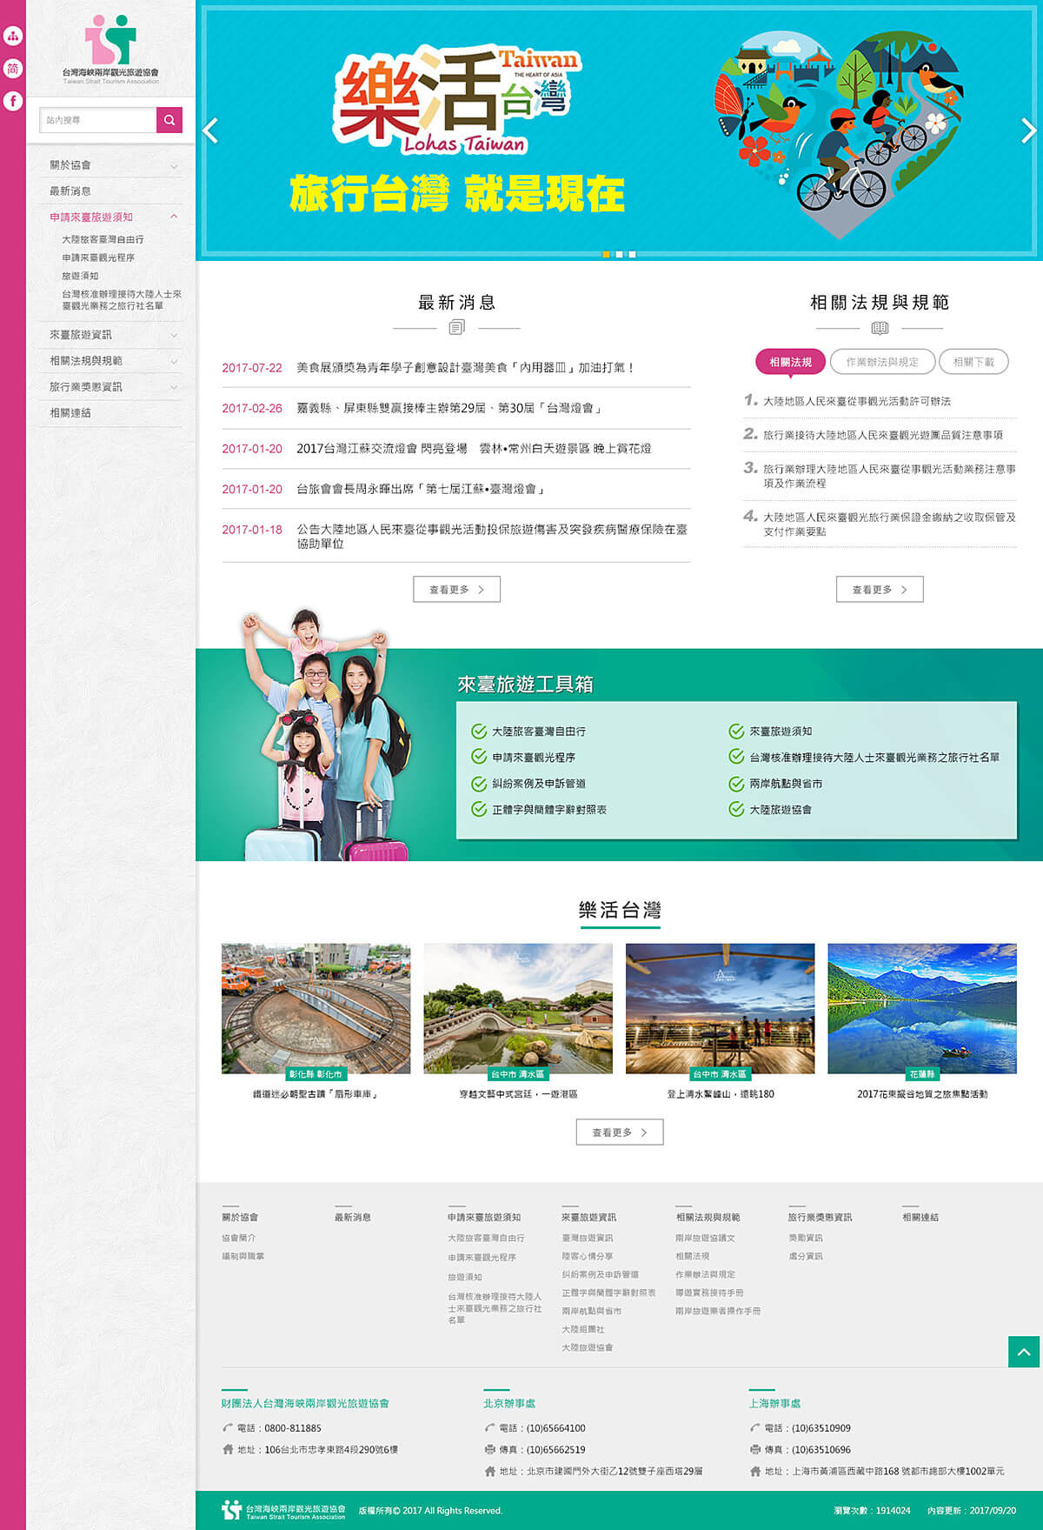The width and height of the screenshot is (1043, 1530).
Task: Switch to Simplified Chinese via 简 icon
Action: (x=13, y=69)
